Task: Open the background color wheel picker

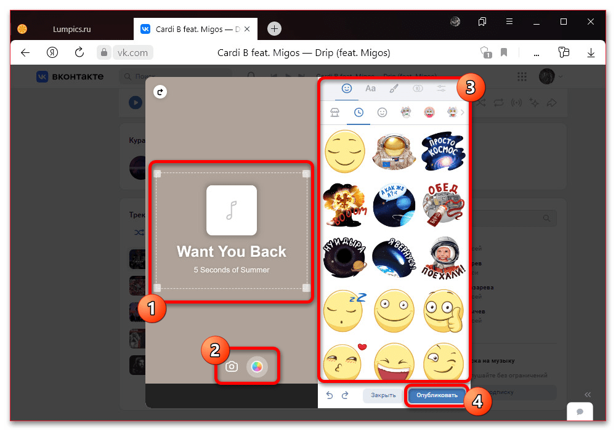Action: tap(257, 366)
